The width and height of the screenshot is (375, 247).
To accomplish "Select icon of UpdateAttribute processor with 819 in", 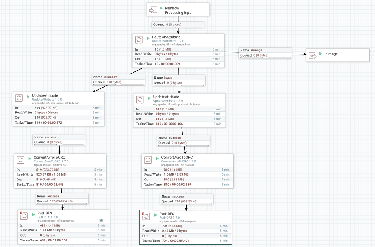I will coord(19,98).
